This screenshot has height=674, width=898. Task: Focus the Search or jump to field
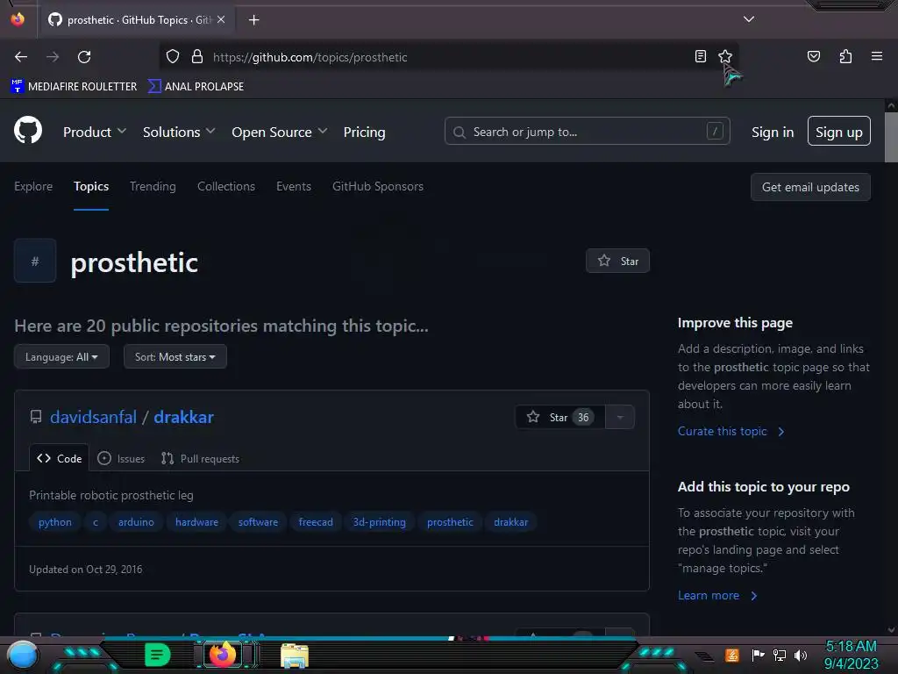(x=587, y=132)
